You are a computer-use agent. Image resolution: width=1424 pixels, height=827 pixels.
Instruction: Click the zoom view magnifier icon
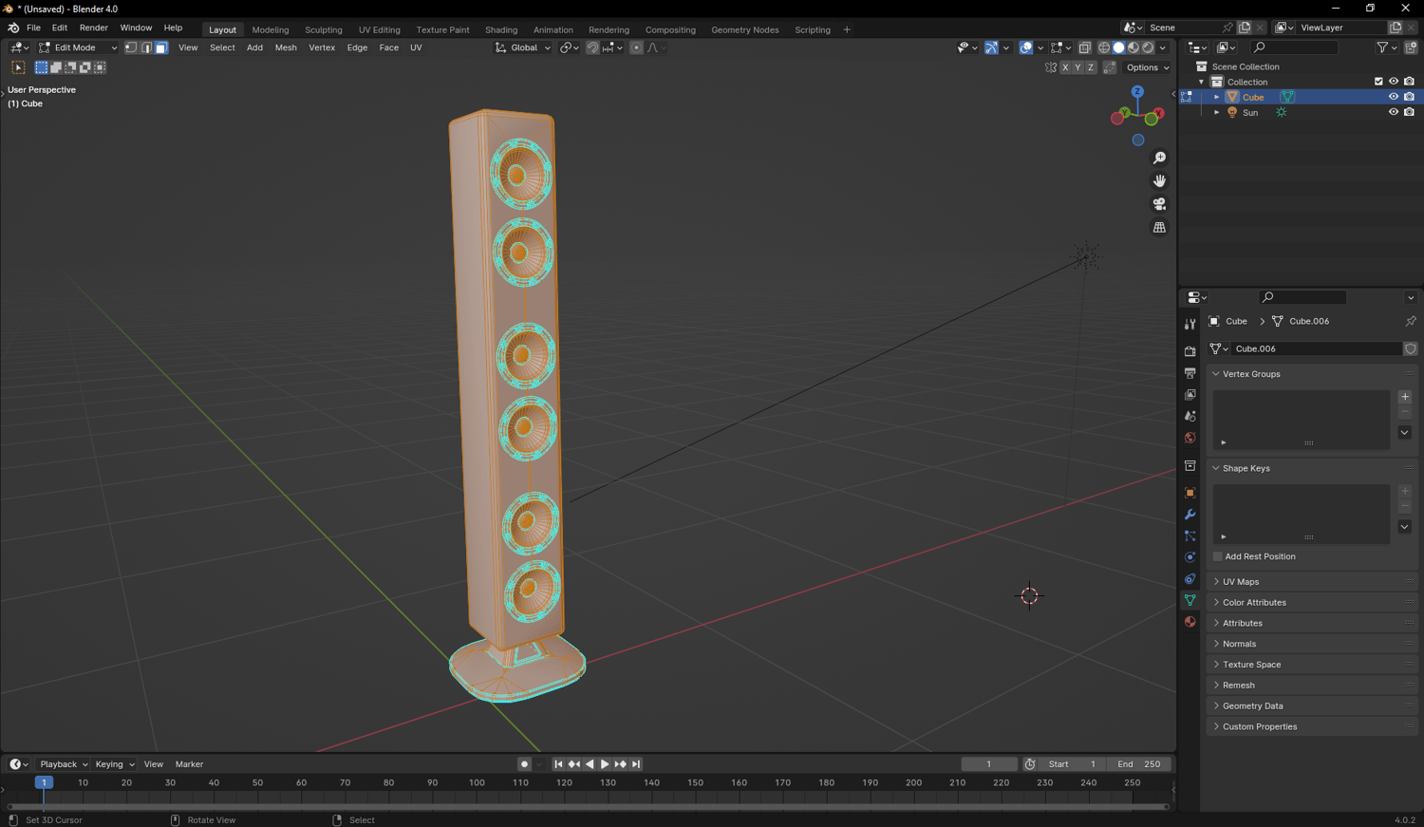(x=1159, y=158)
